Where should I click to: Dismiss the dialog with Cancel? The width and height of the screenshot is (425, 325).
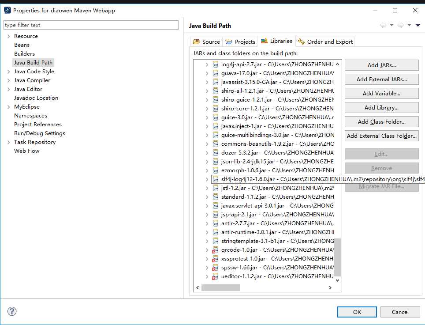400,312
